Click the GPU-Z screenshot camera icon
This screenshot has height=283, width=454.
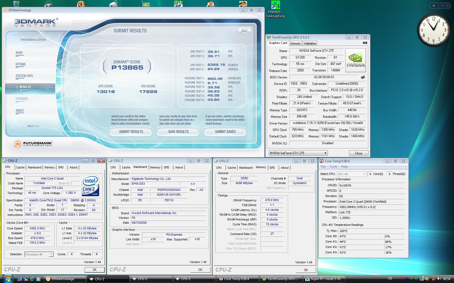365,43
